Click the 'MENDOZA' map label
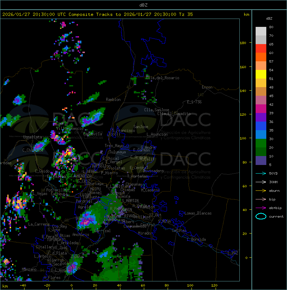The width and height of the screenshot is (287, 290). click(x=84, y=176)
